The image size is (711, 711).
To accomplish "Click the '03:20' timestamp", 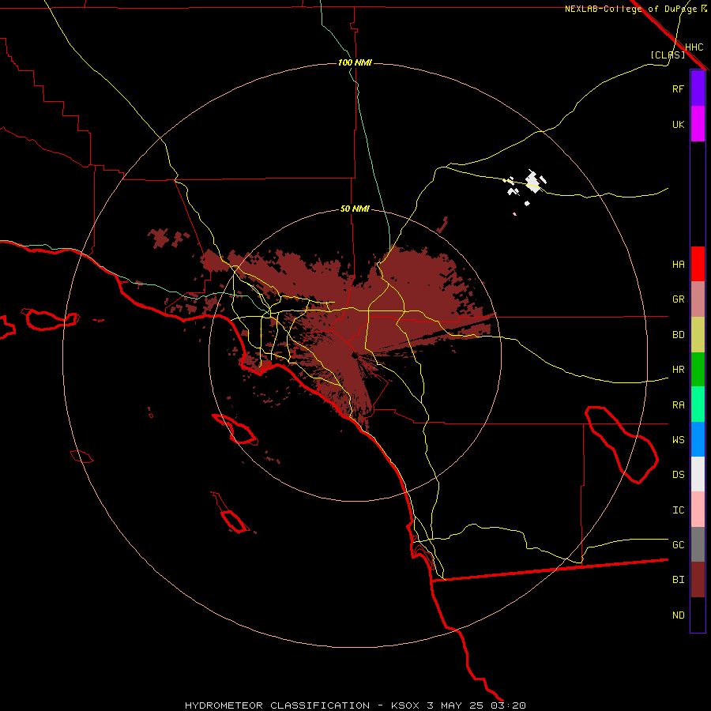I will [x=508, y=705].
